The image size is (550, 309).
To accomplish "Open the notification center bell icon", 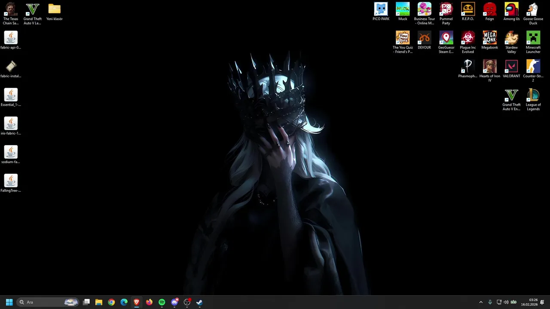I will click(542, 302).
